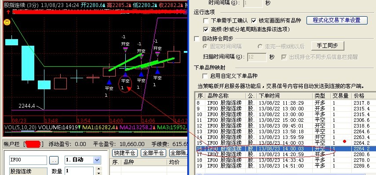Toggle the 高频 high-frequency checkbox
Screen dimensions: 376x175
(206, 29)
